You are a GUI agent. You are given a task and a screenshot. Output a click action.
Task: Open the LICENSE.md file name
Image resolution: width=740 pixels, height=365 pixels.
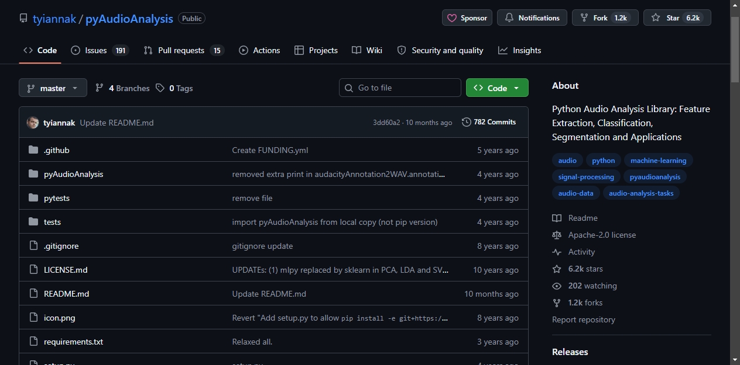[66, 270]
